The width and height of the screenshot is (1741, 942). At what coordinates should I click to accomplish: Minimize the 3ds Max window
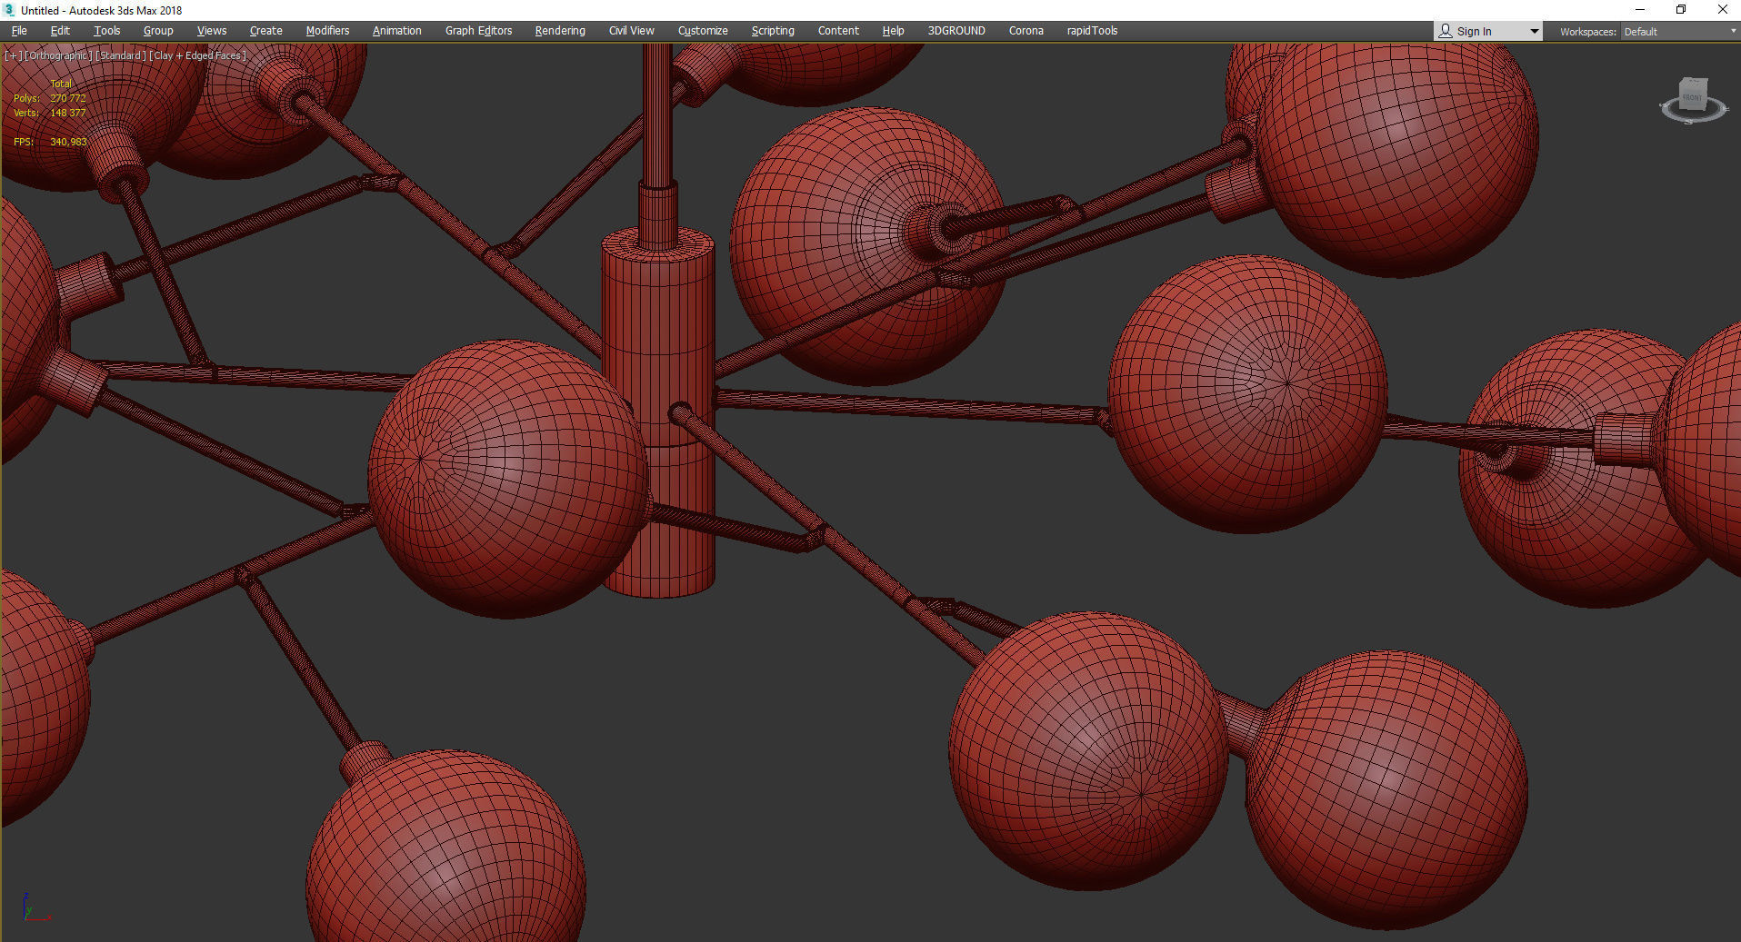(x=1640, y=10)
